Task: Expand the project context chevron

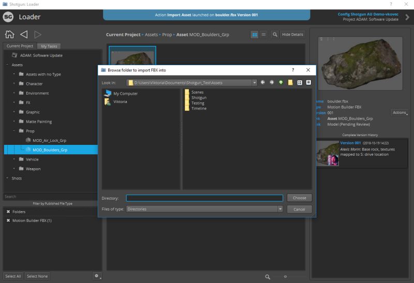Action: click(407, 17)
